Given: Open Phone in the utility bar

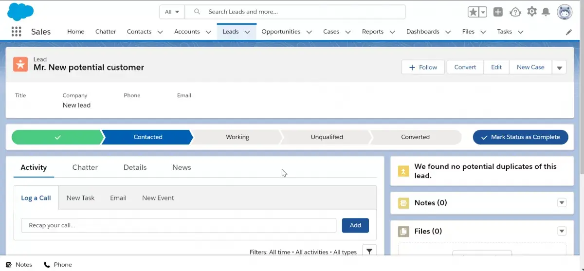Looking at the screenshot, I should [x=58, y=265].
